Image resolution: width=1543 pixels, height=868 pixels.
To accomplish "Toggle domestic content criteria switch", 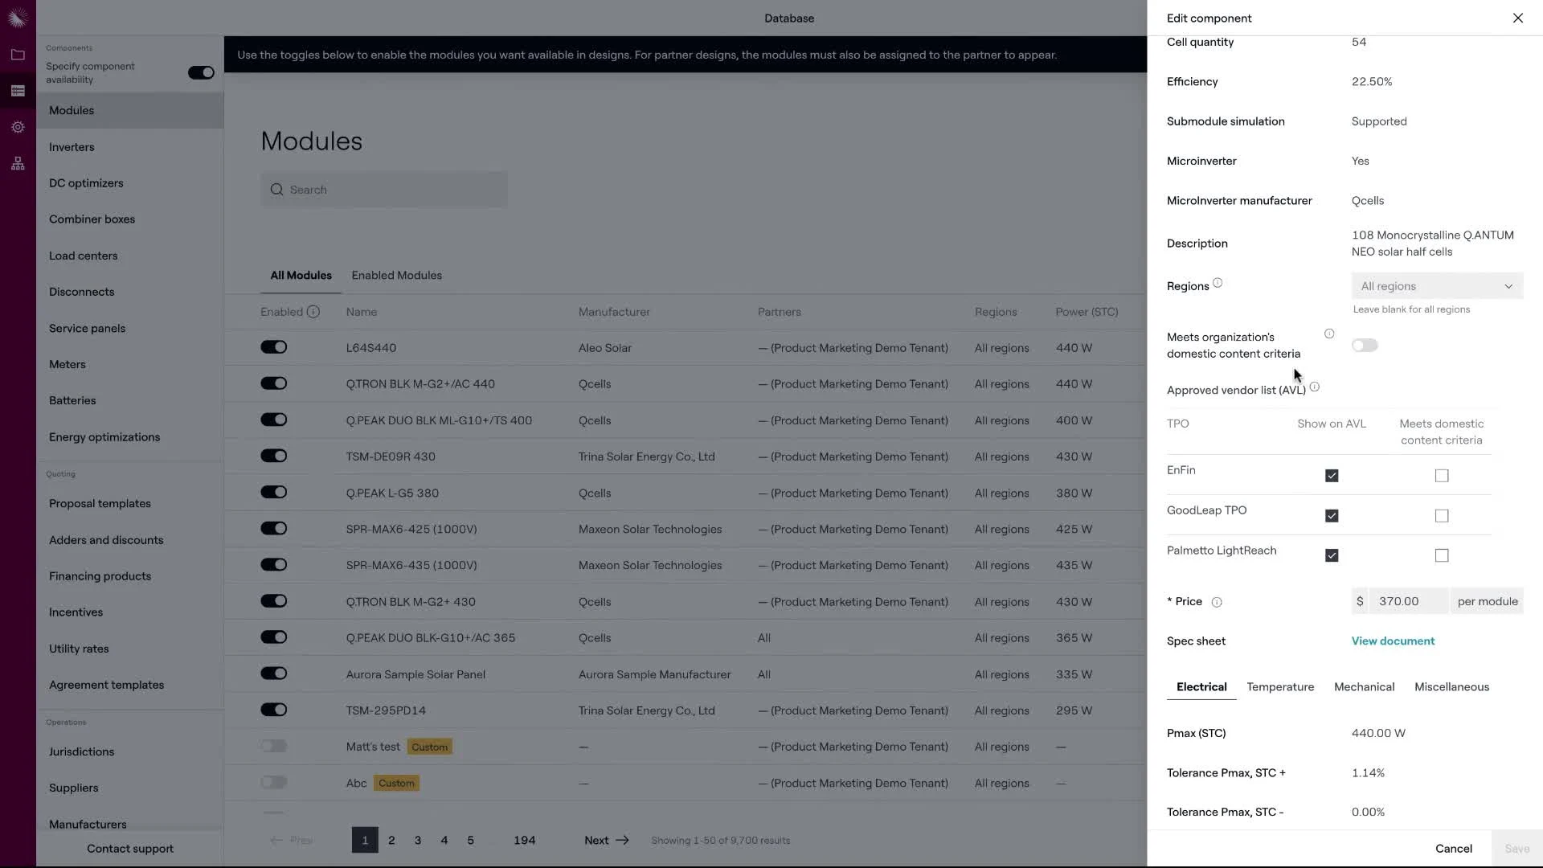I will point(1364,346).
